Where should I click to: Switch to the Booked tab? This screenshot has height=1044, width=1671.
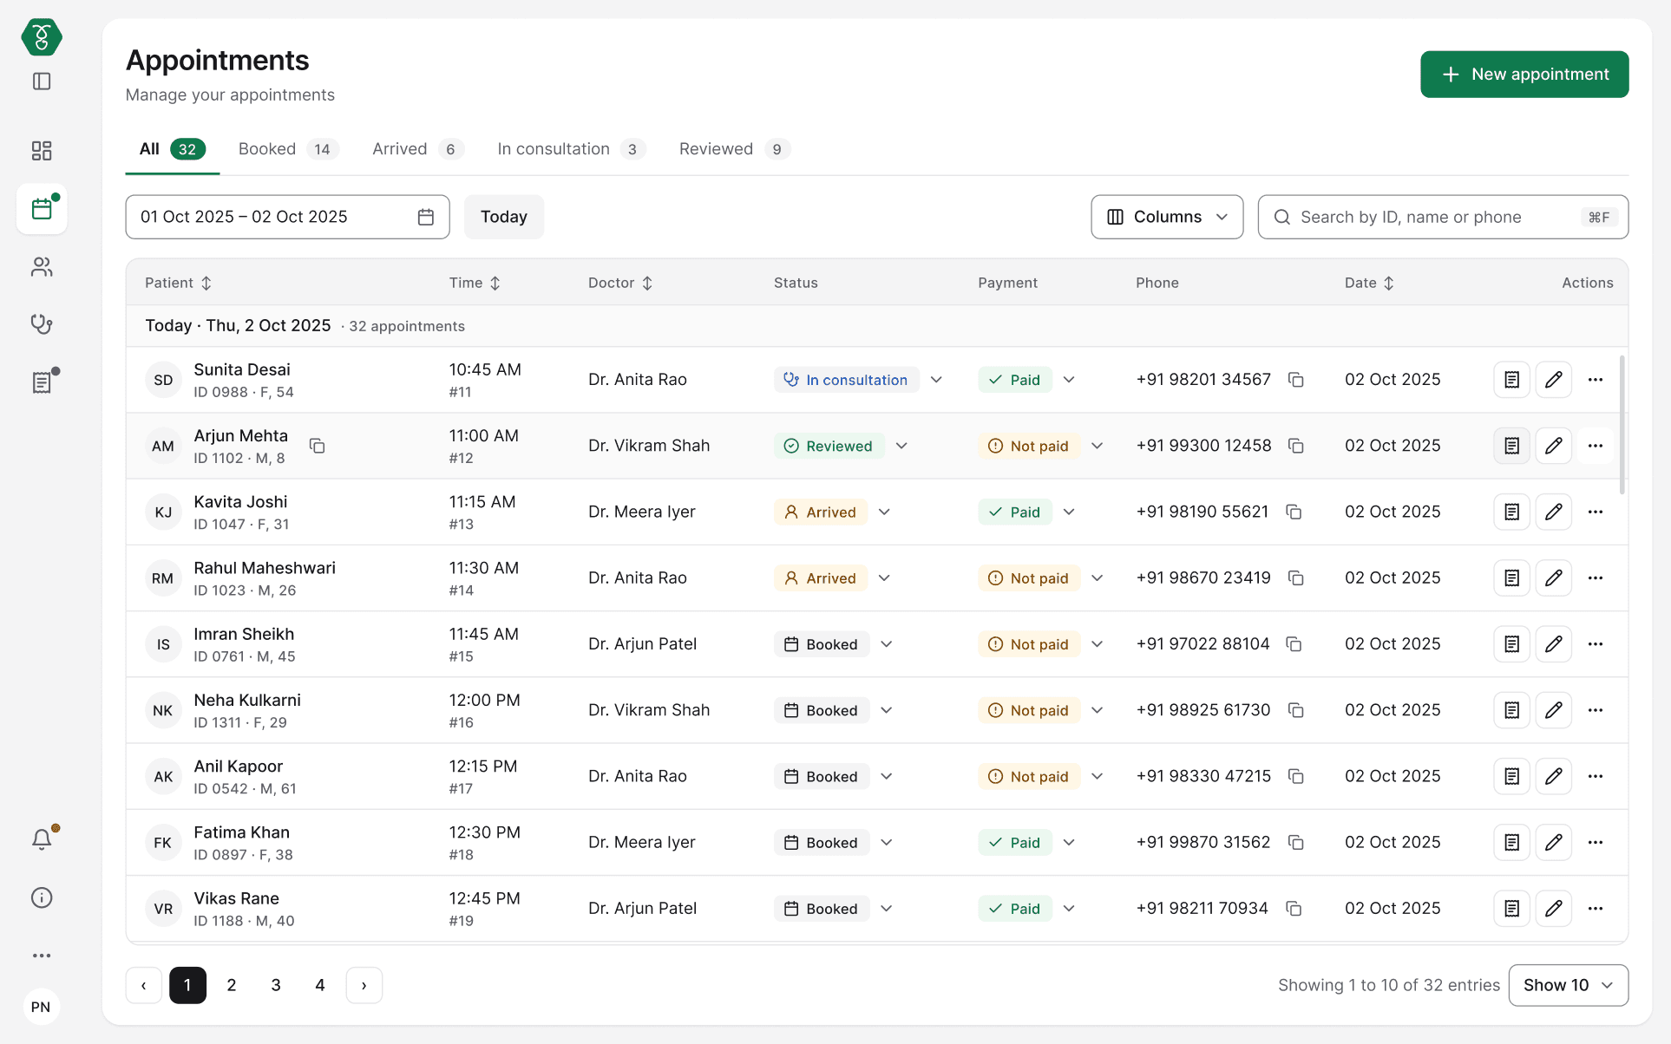pos(288,149)
